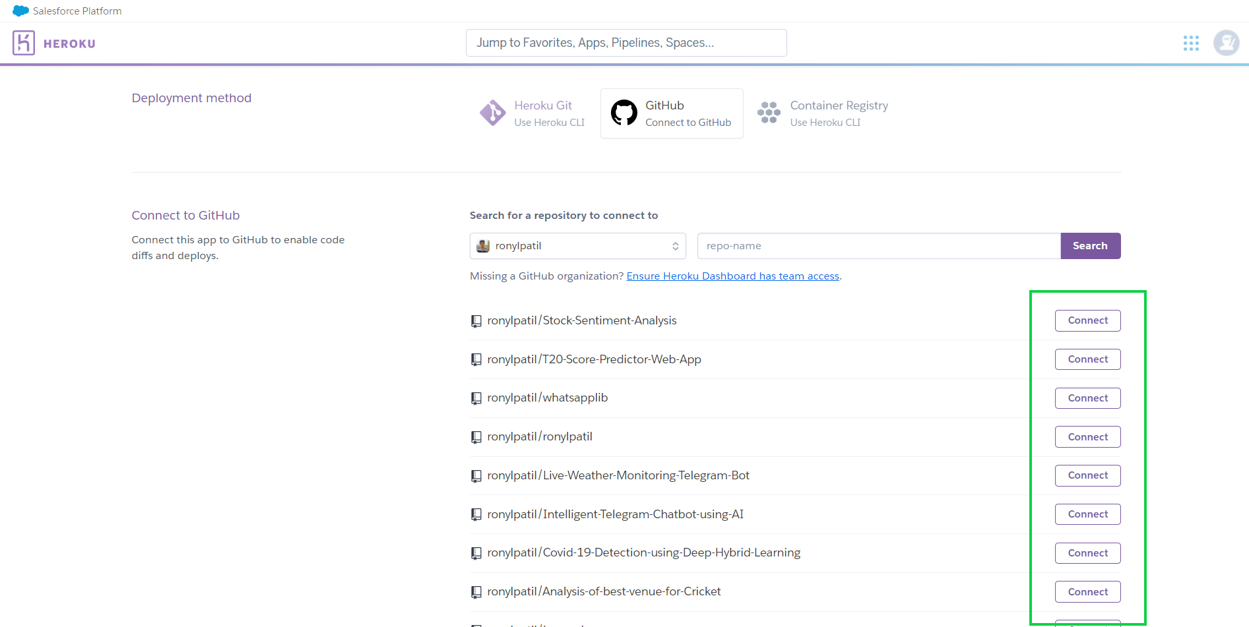Viewport: 1249px width, 627px height.
Task: Connect the Covid-19-Detection-using-Deep-Hybrid-Learning repository
Action: point(1088,553)
